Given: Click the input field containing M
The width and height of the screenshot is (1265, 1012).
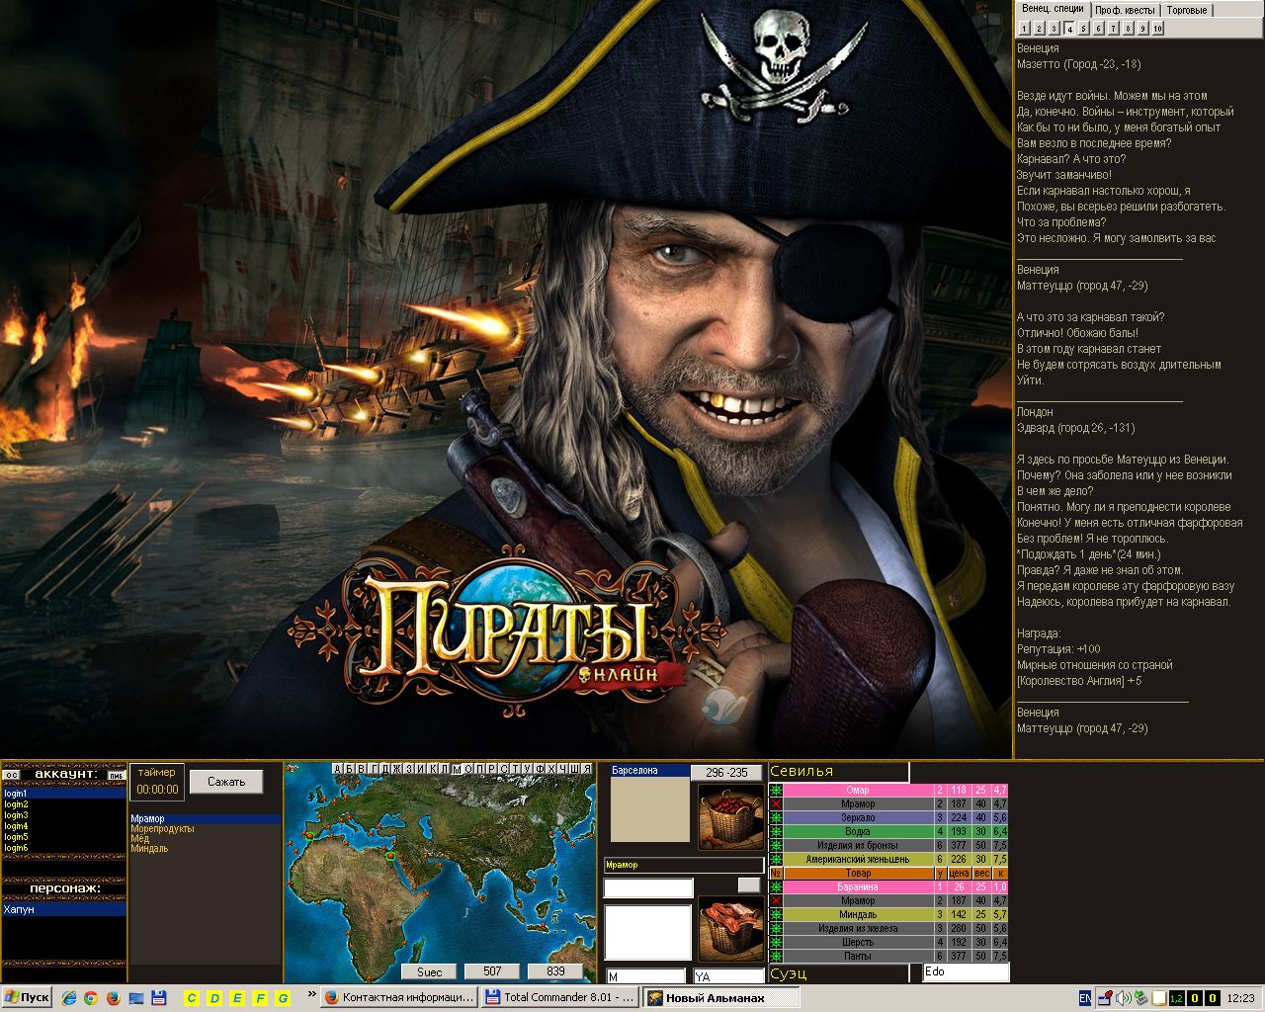Looking at the screenshot, I should tap(645, 976).
